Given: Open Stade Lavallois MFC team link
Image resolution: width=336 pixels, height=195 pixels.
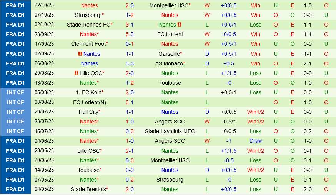Looking at the screenshot, I should pos(170,131).
